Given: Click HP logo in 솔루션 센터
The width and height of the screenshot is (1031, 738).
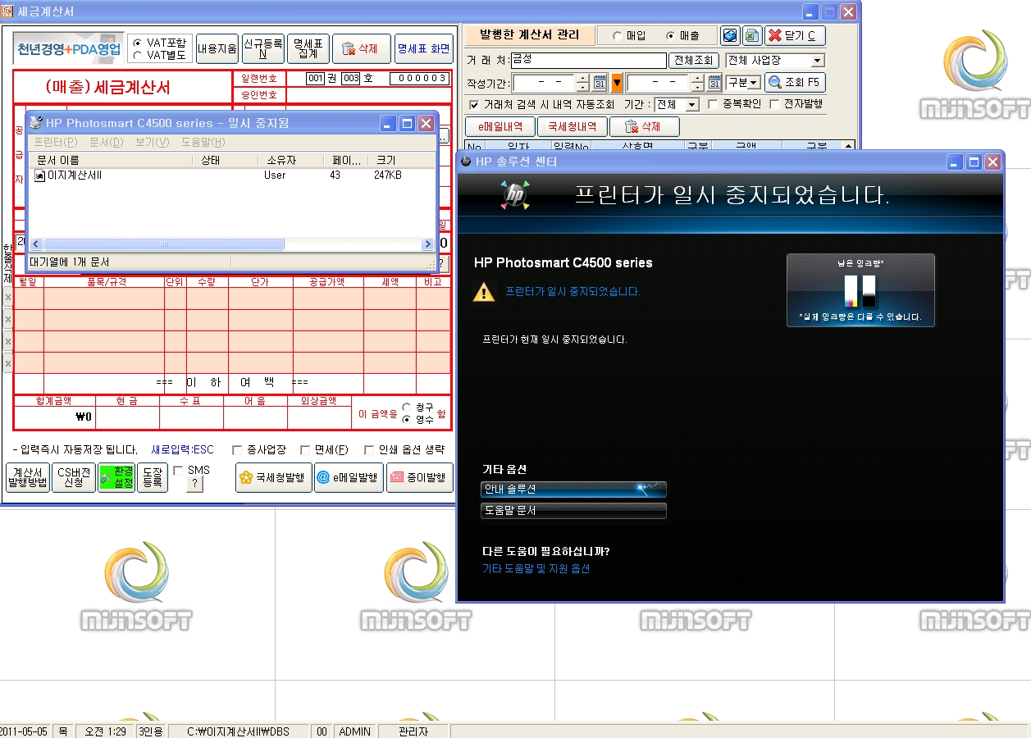Looking at the screenshot, I should (x=515, y=196).
